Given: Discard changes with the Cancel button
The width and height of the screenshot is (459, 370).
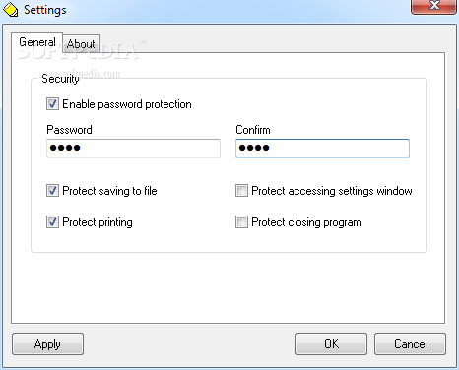Looking at the screenshot, I should click(x=410, y=344).
